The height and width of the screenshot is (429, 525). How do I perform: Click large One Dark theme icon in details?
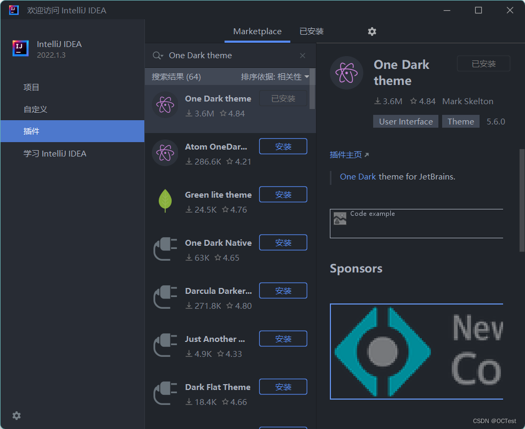(346, 73)
